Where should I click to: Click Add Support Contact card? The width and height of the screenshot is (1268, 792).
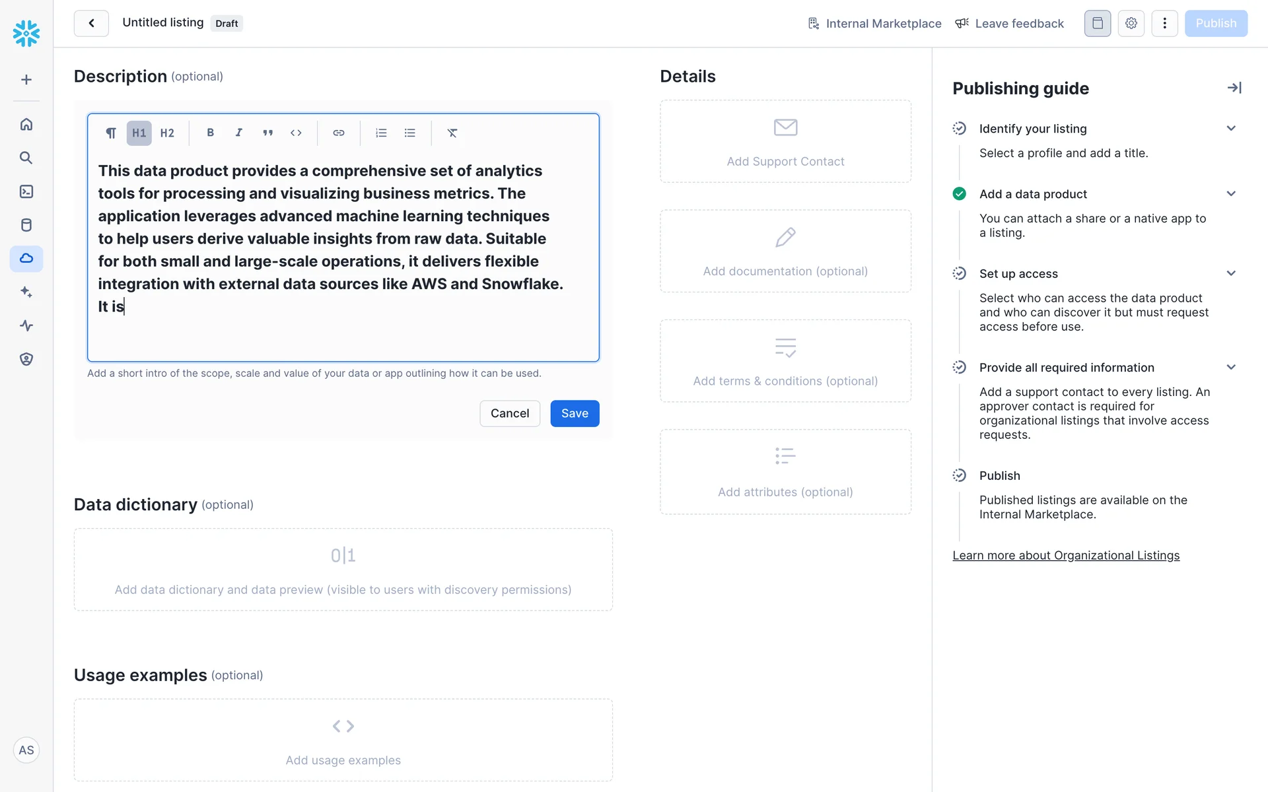click(x=785, y=141)
